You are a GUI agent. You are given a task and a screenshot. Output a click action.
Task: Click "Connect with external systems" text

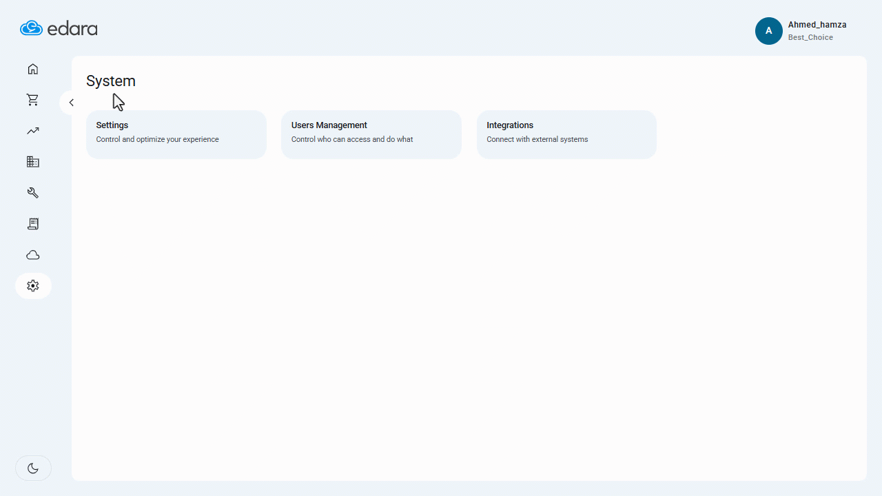[537, 139]
